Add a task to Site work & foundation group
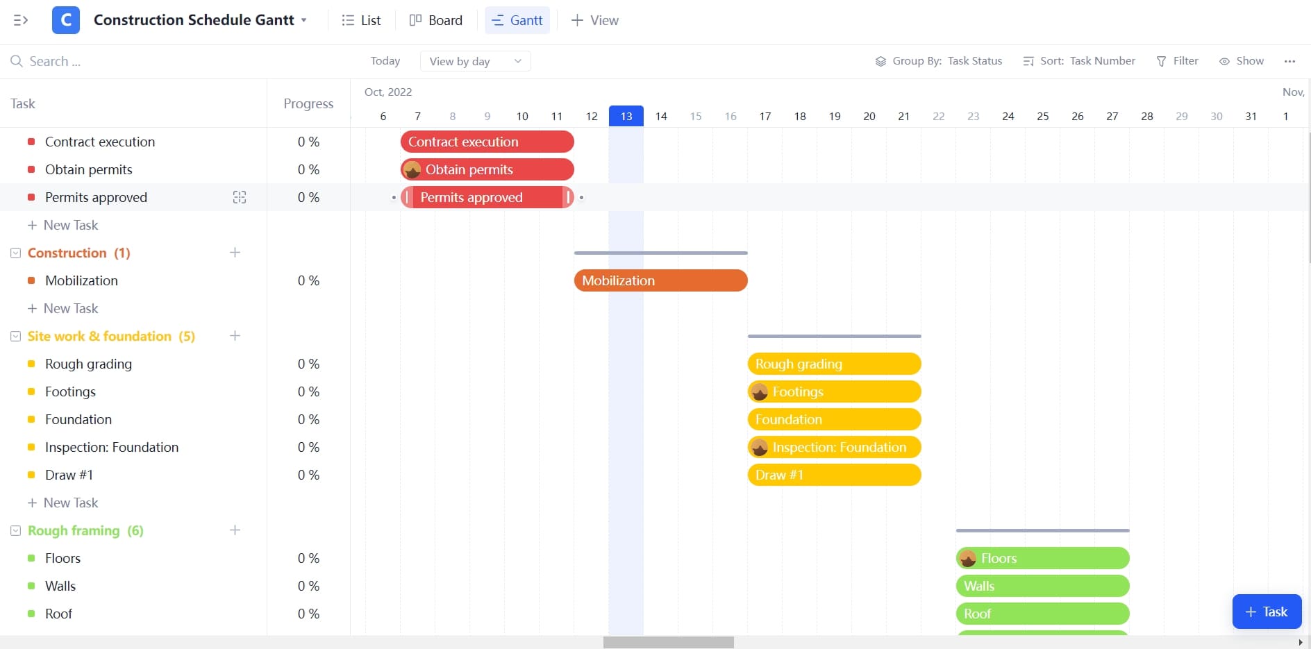The height and width of the screenshot is (649, 1311). click(x=235, y=336)
